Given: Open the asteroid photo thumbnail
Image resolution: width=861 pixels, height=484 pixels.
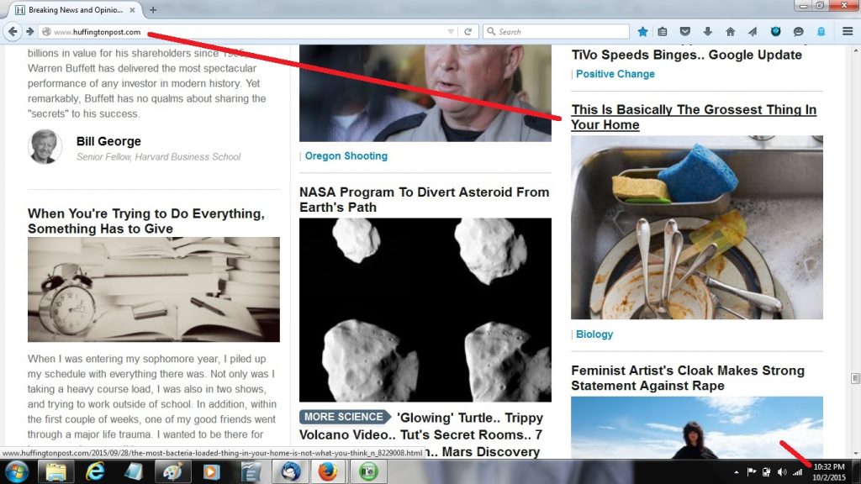Looking at the screenshot, I should [x=425, y=310].
